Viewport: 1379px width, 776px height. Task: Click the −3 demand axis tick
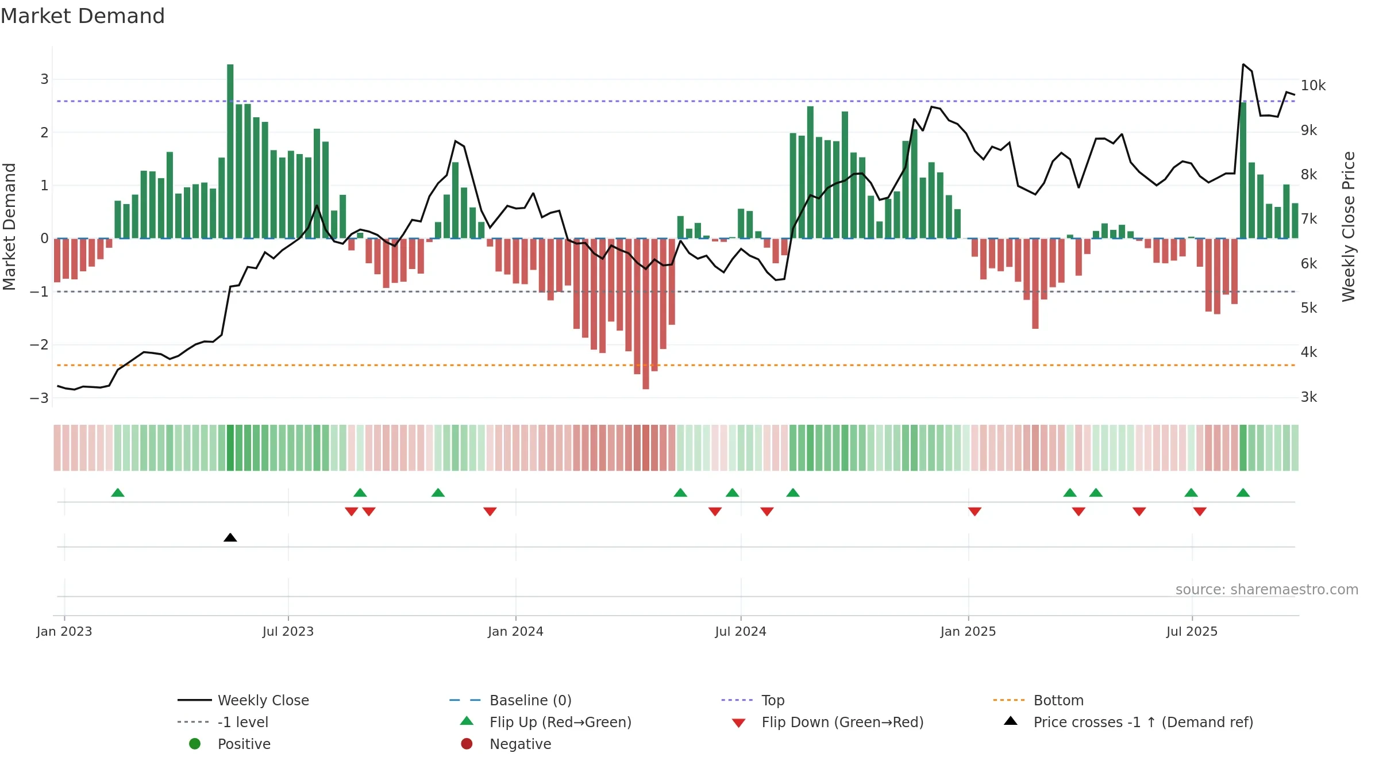[x=40, y=398]
